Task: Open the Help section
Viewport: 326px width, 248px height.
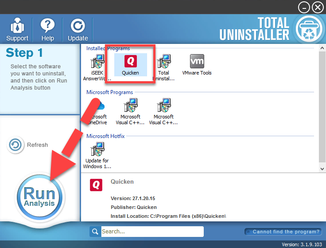Action: pyautogui.click(x=47, y=30)
